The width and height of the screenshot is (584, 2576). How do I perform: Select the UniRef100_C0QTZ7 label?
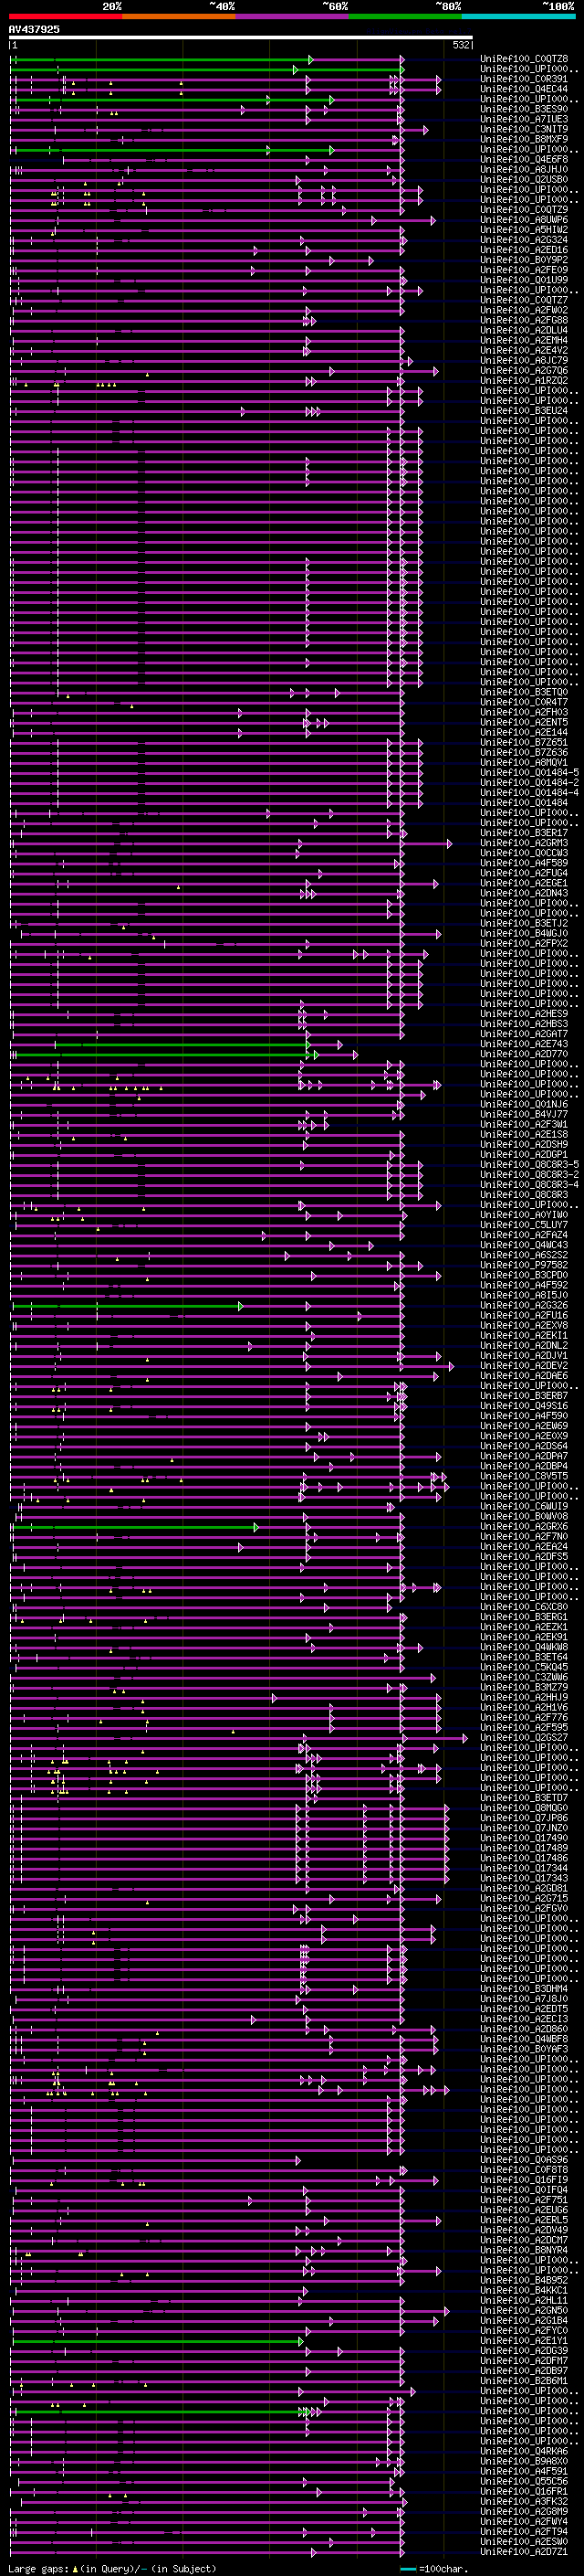tap(524, 300)
